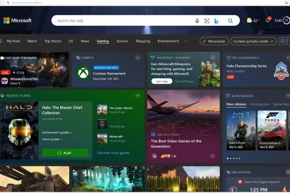Open options on Recently Played card

point(138,95)
